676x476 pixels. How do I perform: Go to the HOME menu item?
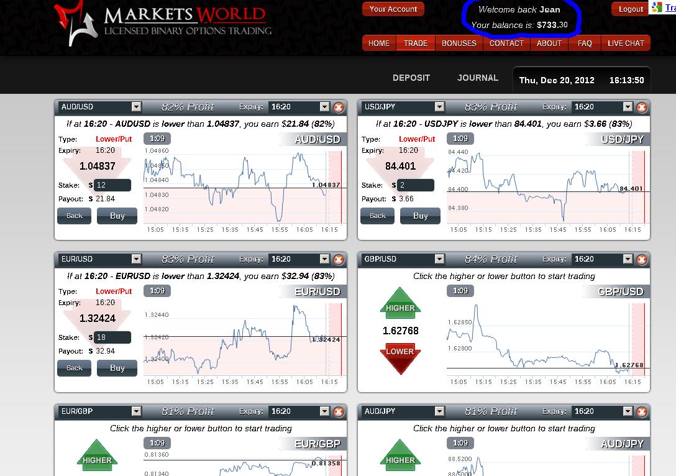pos(378,43)
